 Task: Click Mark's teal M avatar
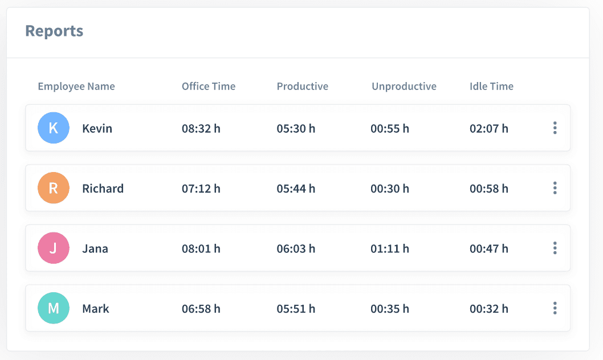click(54, 308)
